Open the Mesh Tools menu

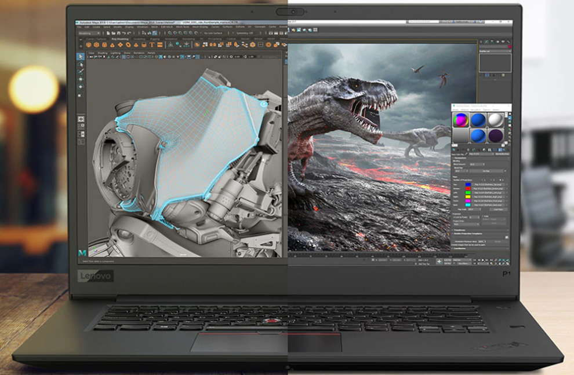point(183,27)
